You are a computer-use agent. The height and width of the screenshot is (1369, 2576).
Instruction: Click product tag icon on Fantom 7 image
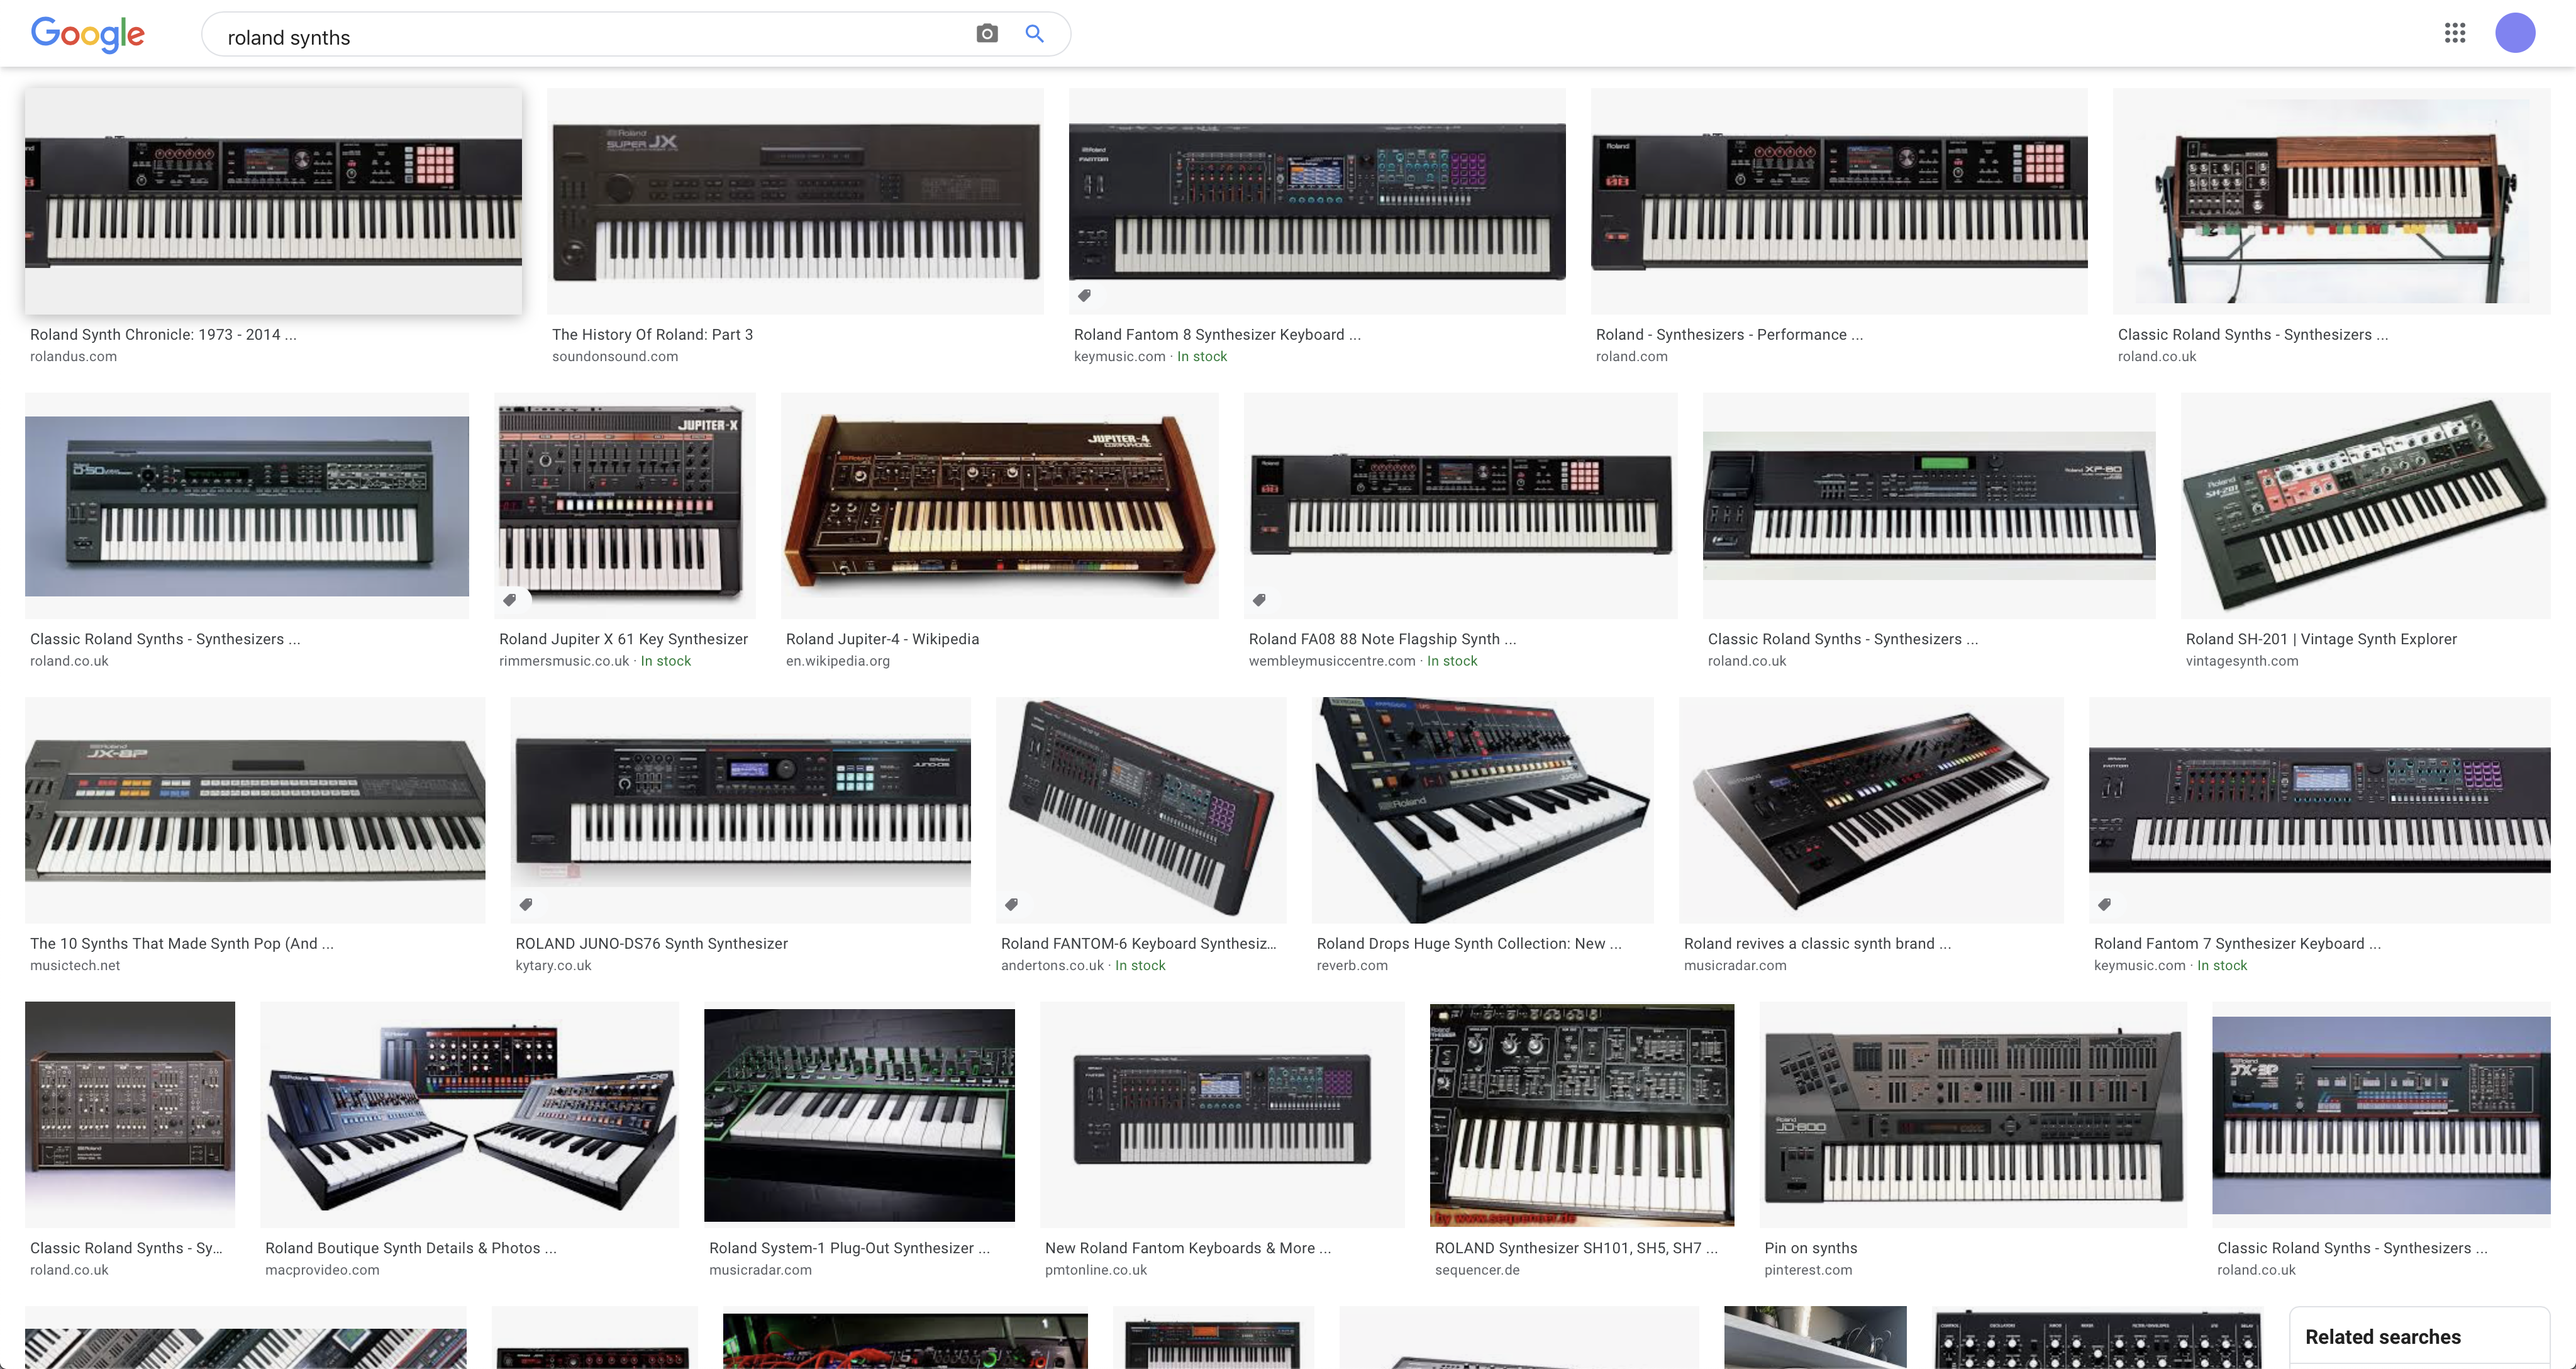2104,903
